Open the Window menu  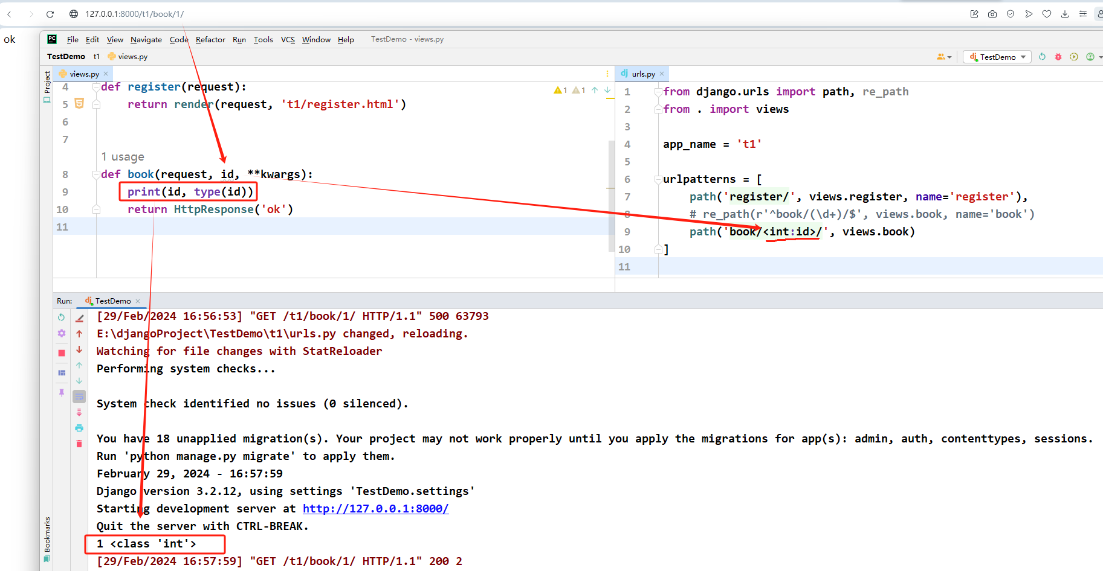coord(316,39)
